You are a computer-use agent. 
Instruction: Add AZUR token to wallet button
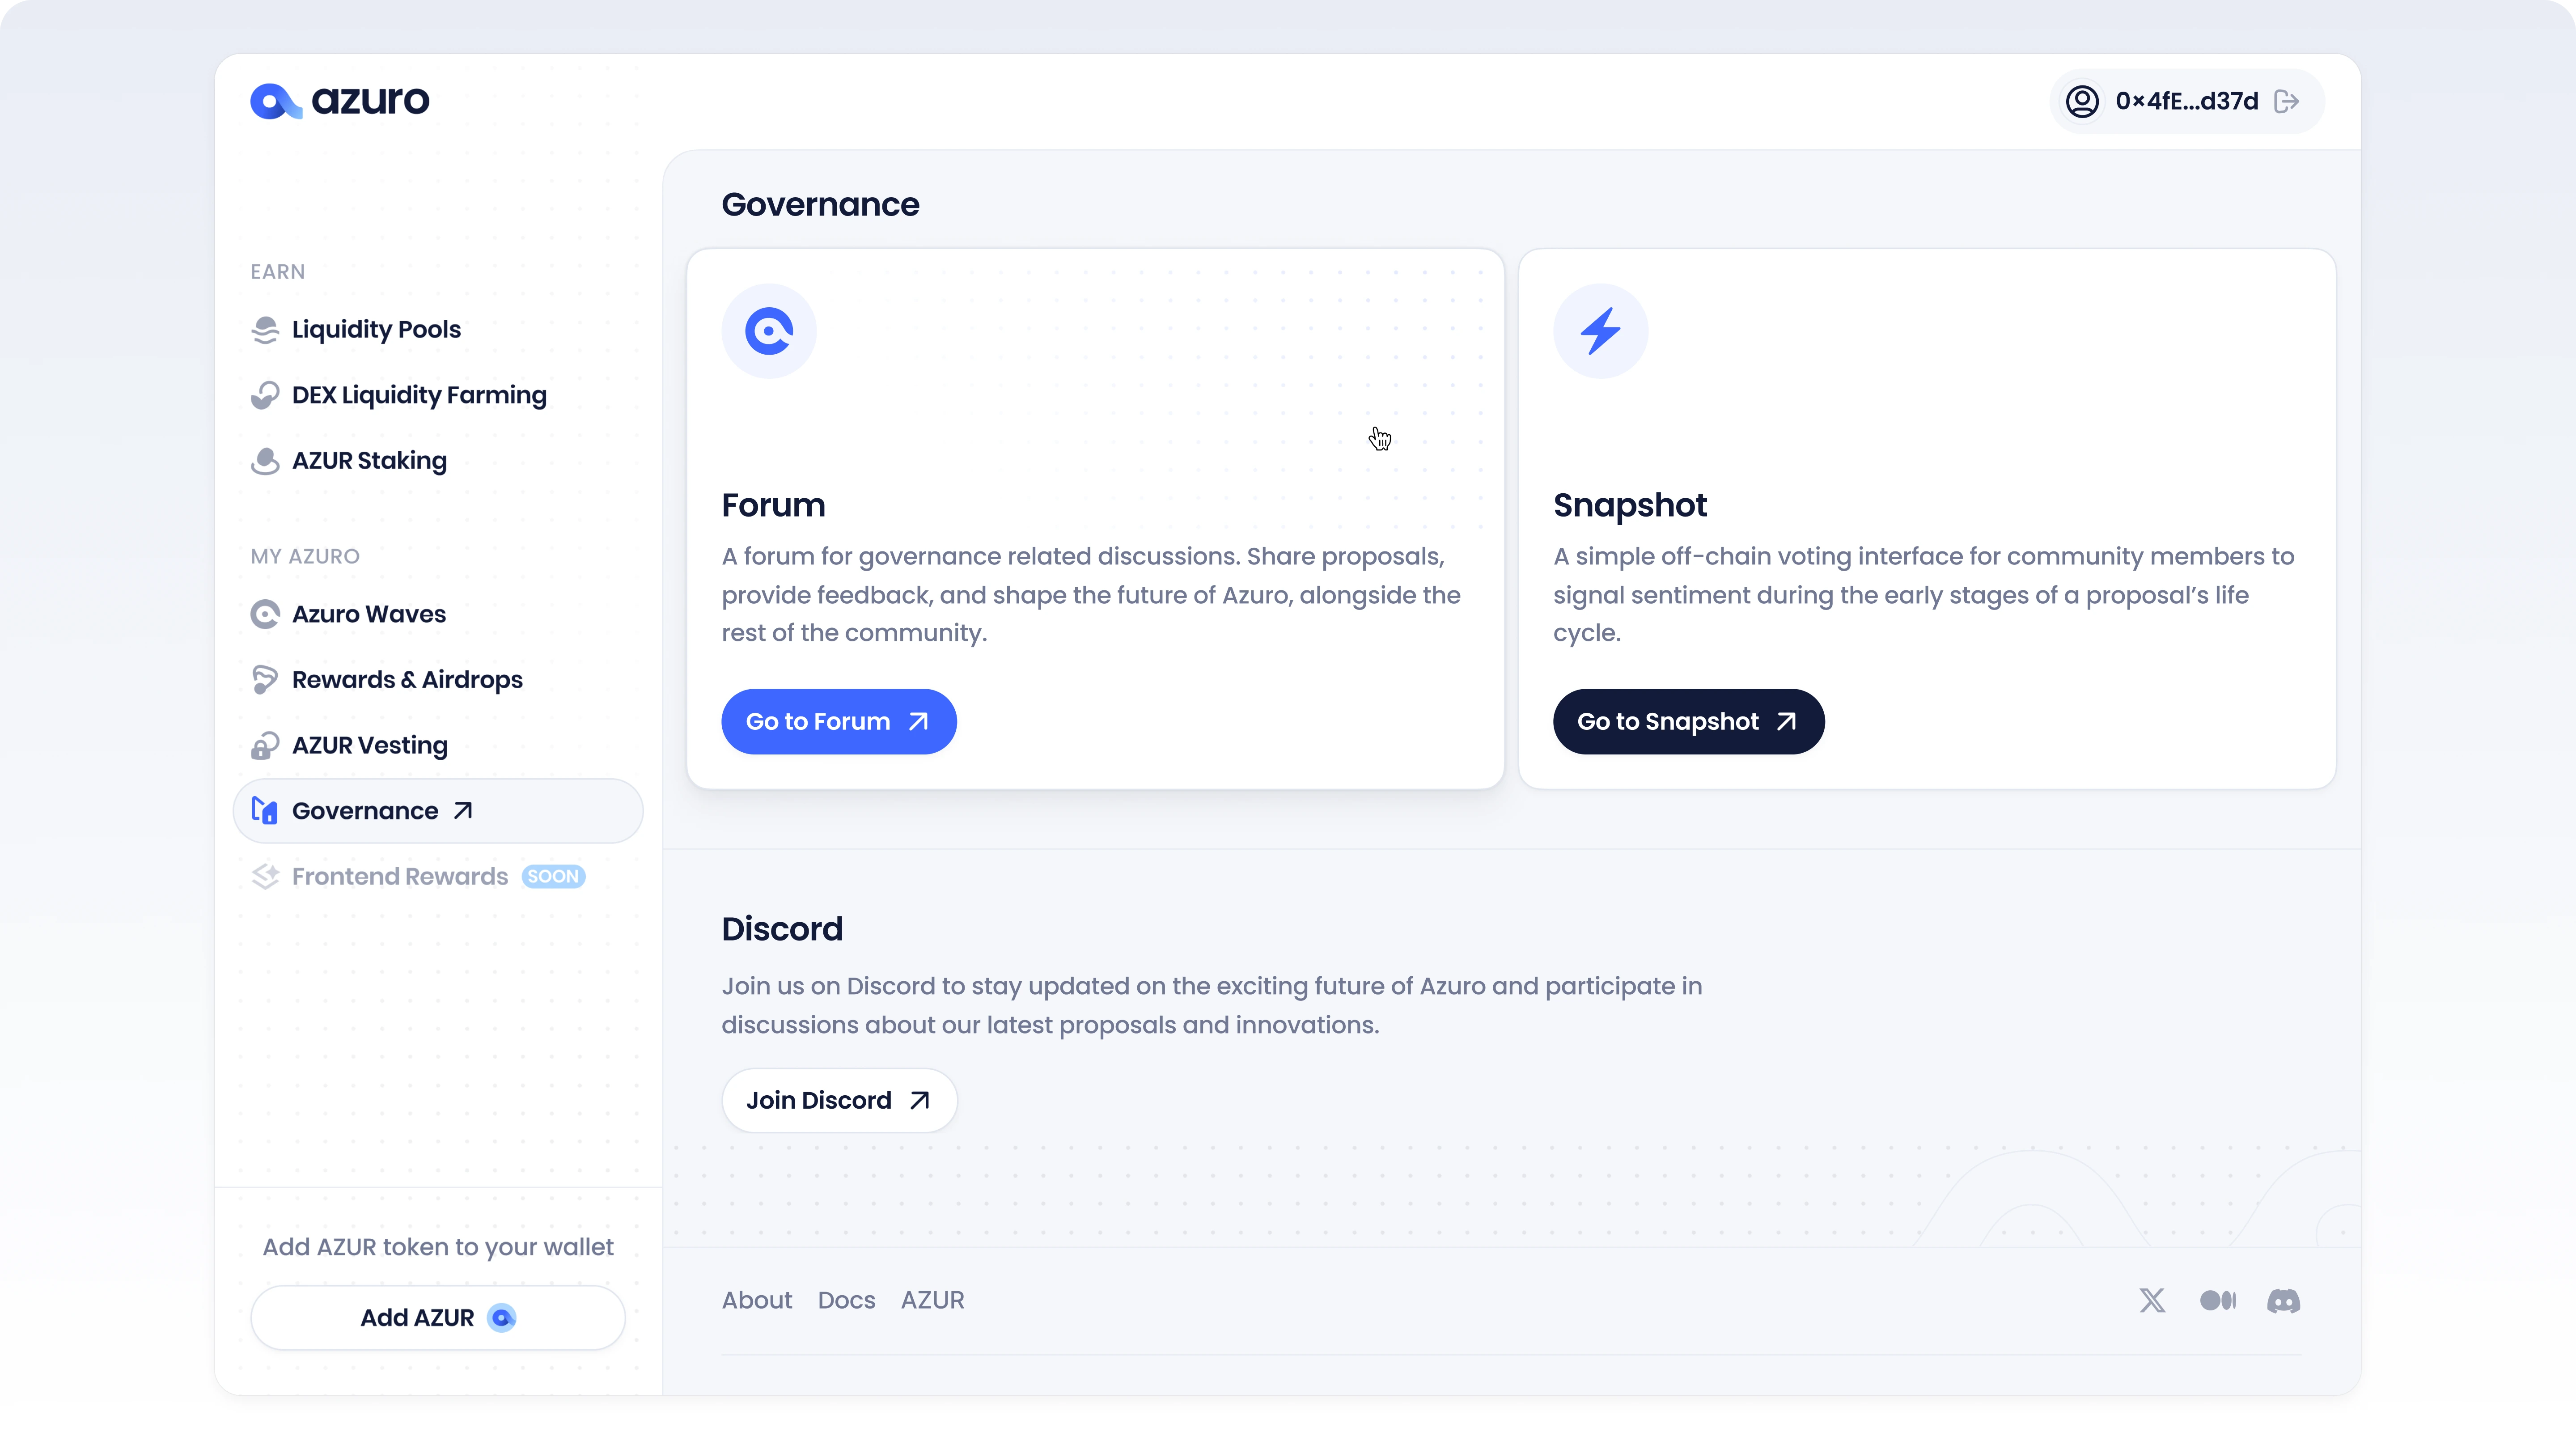coord(438,1318)
